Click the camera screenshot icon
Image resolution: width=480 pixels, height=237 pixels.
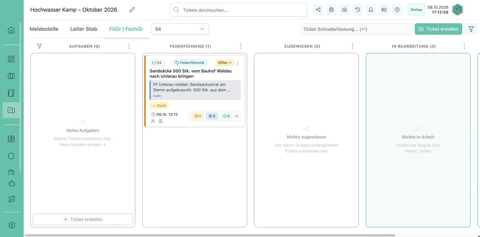click(x=345, y=10)
